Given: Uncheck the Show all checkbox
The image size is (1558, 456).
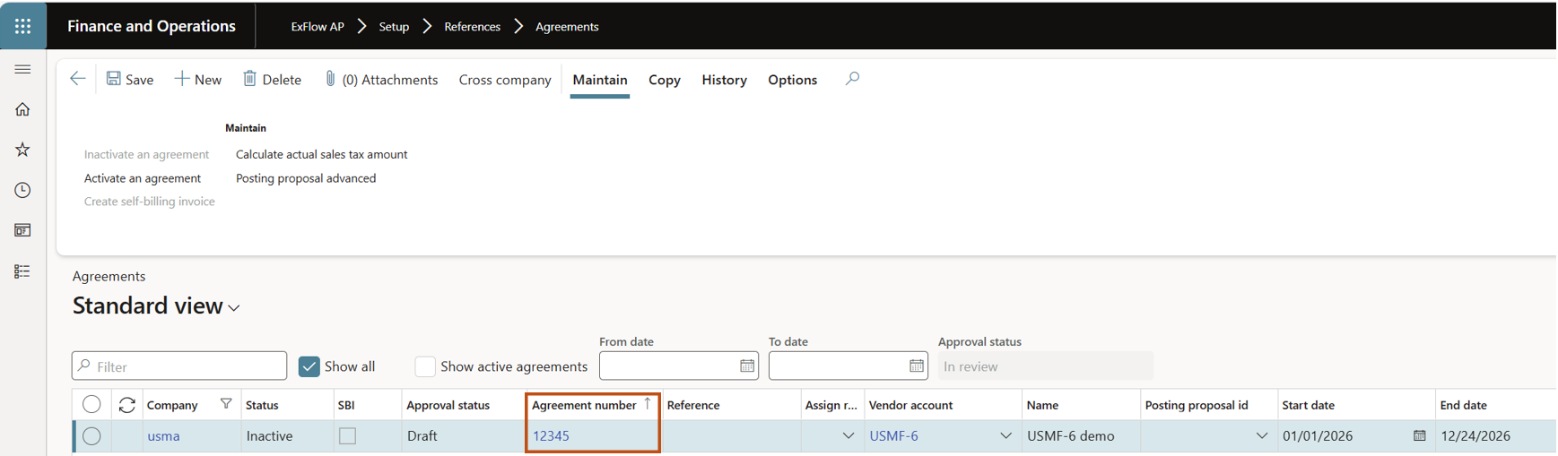Looking at the screenshot, I should pos(309,366).
